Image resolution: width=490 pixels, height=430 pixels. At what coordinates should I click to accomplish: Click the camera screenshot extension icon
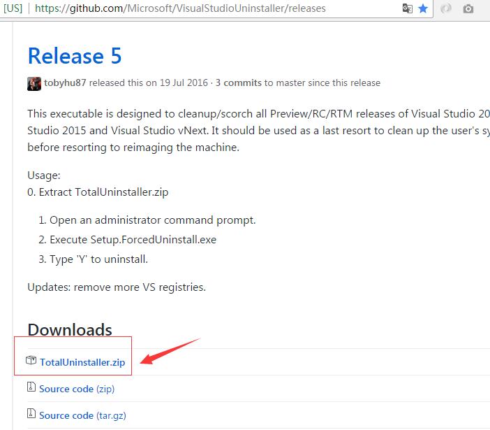[x=468, y=8]
